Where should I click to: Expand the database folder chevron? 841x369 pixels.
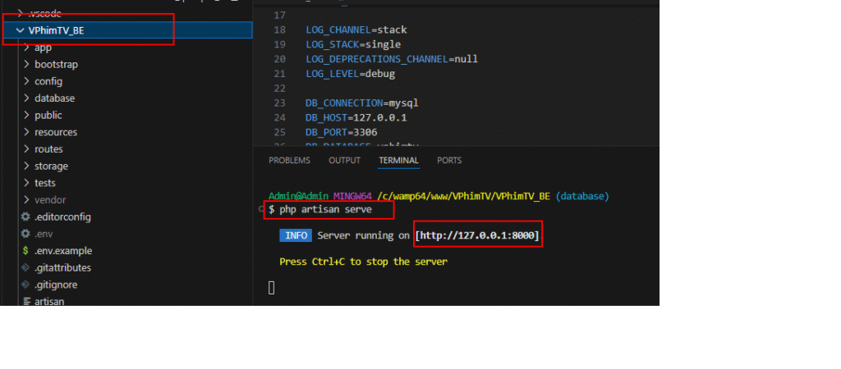point(26,98)
